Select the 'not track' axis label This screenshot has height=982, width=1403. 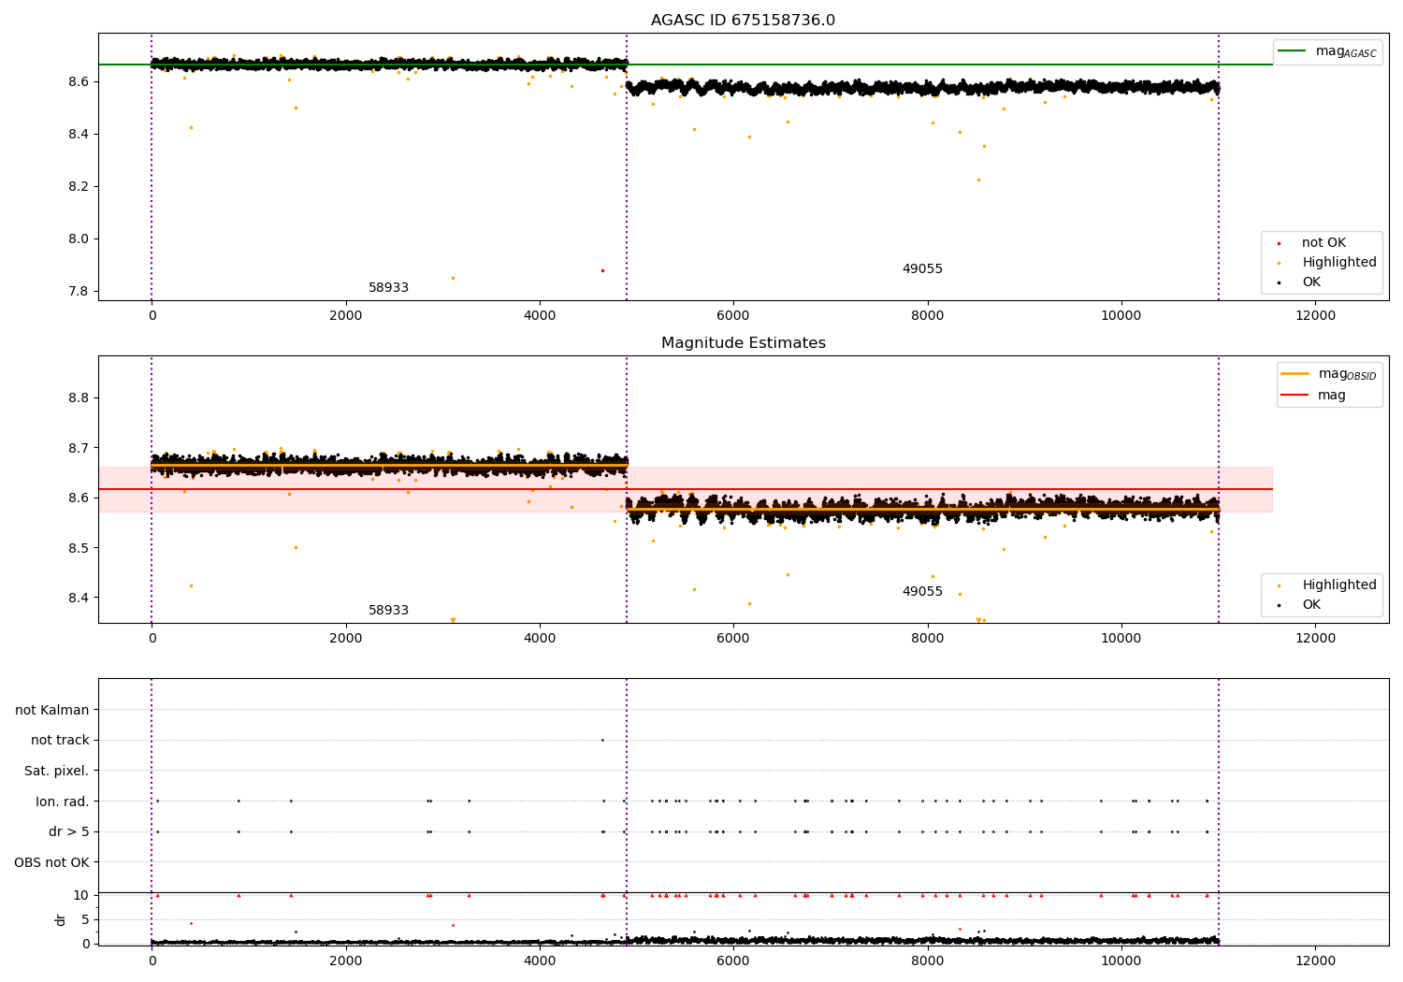60,741
